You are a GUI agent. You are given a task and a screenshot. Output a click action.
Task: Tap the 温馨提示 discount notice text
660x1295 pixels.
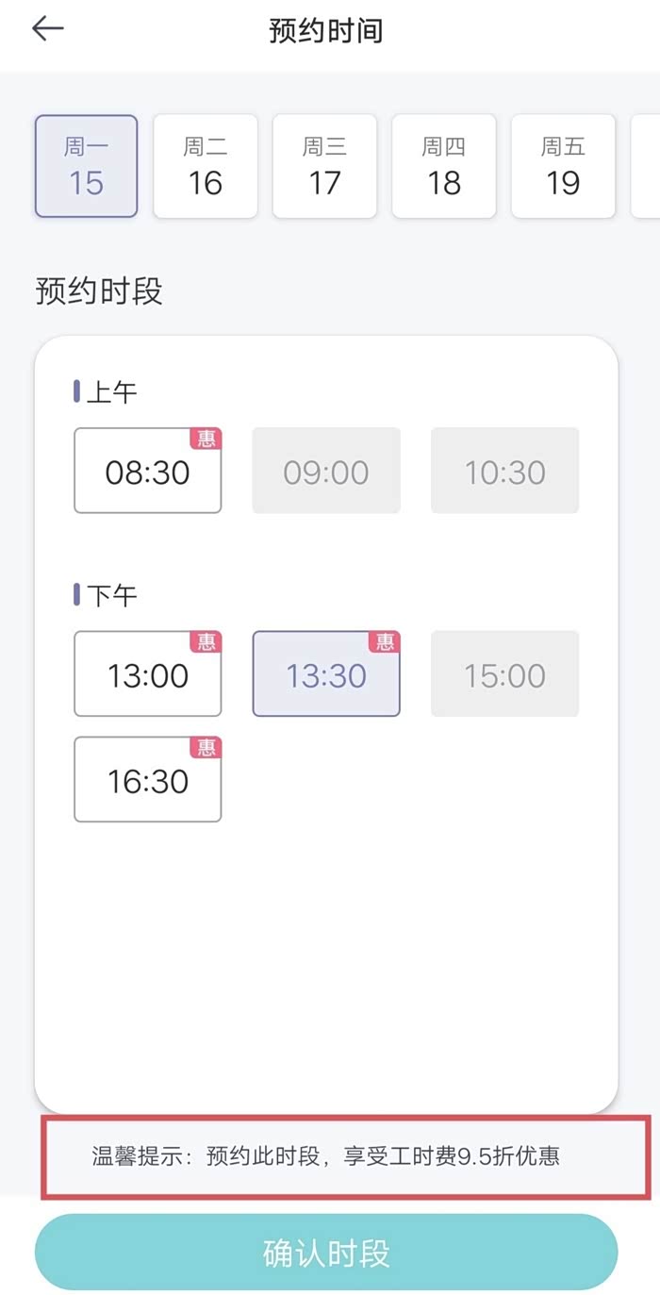click(325, 1155)
